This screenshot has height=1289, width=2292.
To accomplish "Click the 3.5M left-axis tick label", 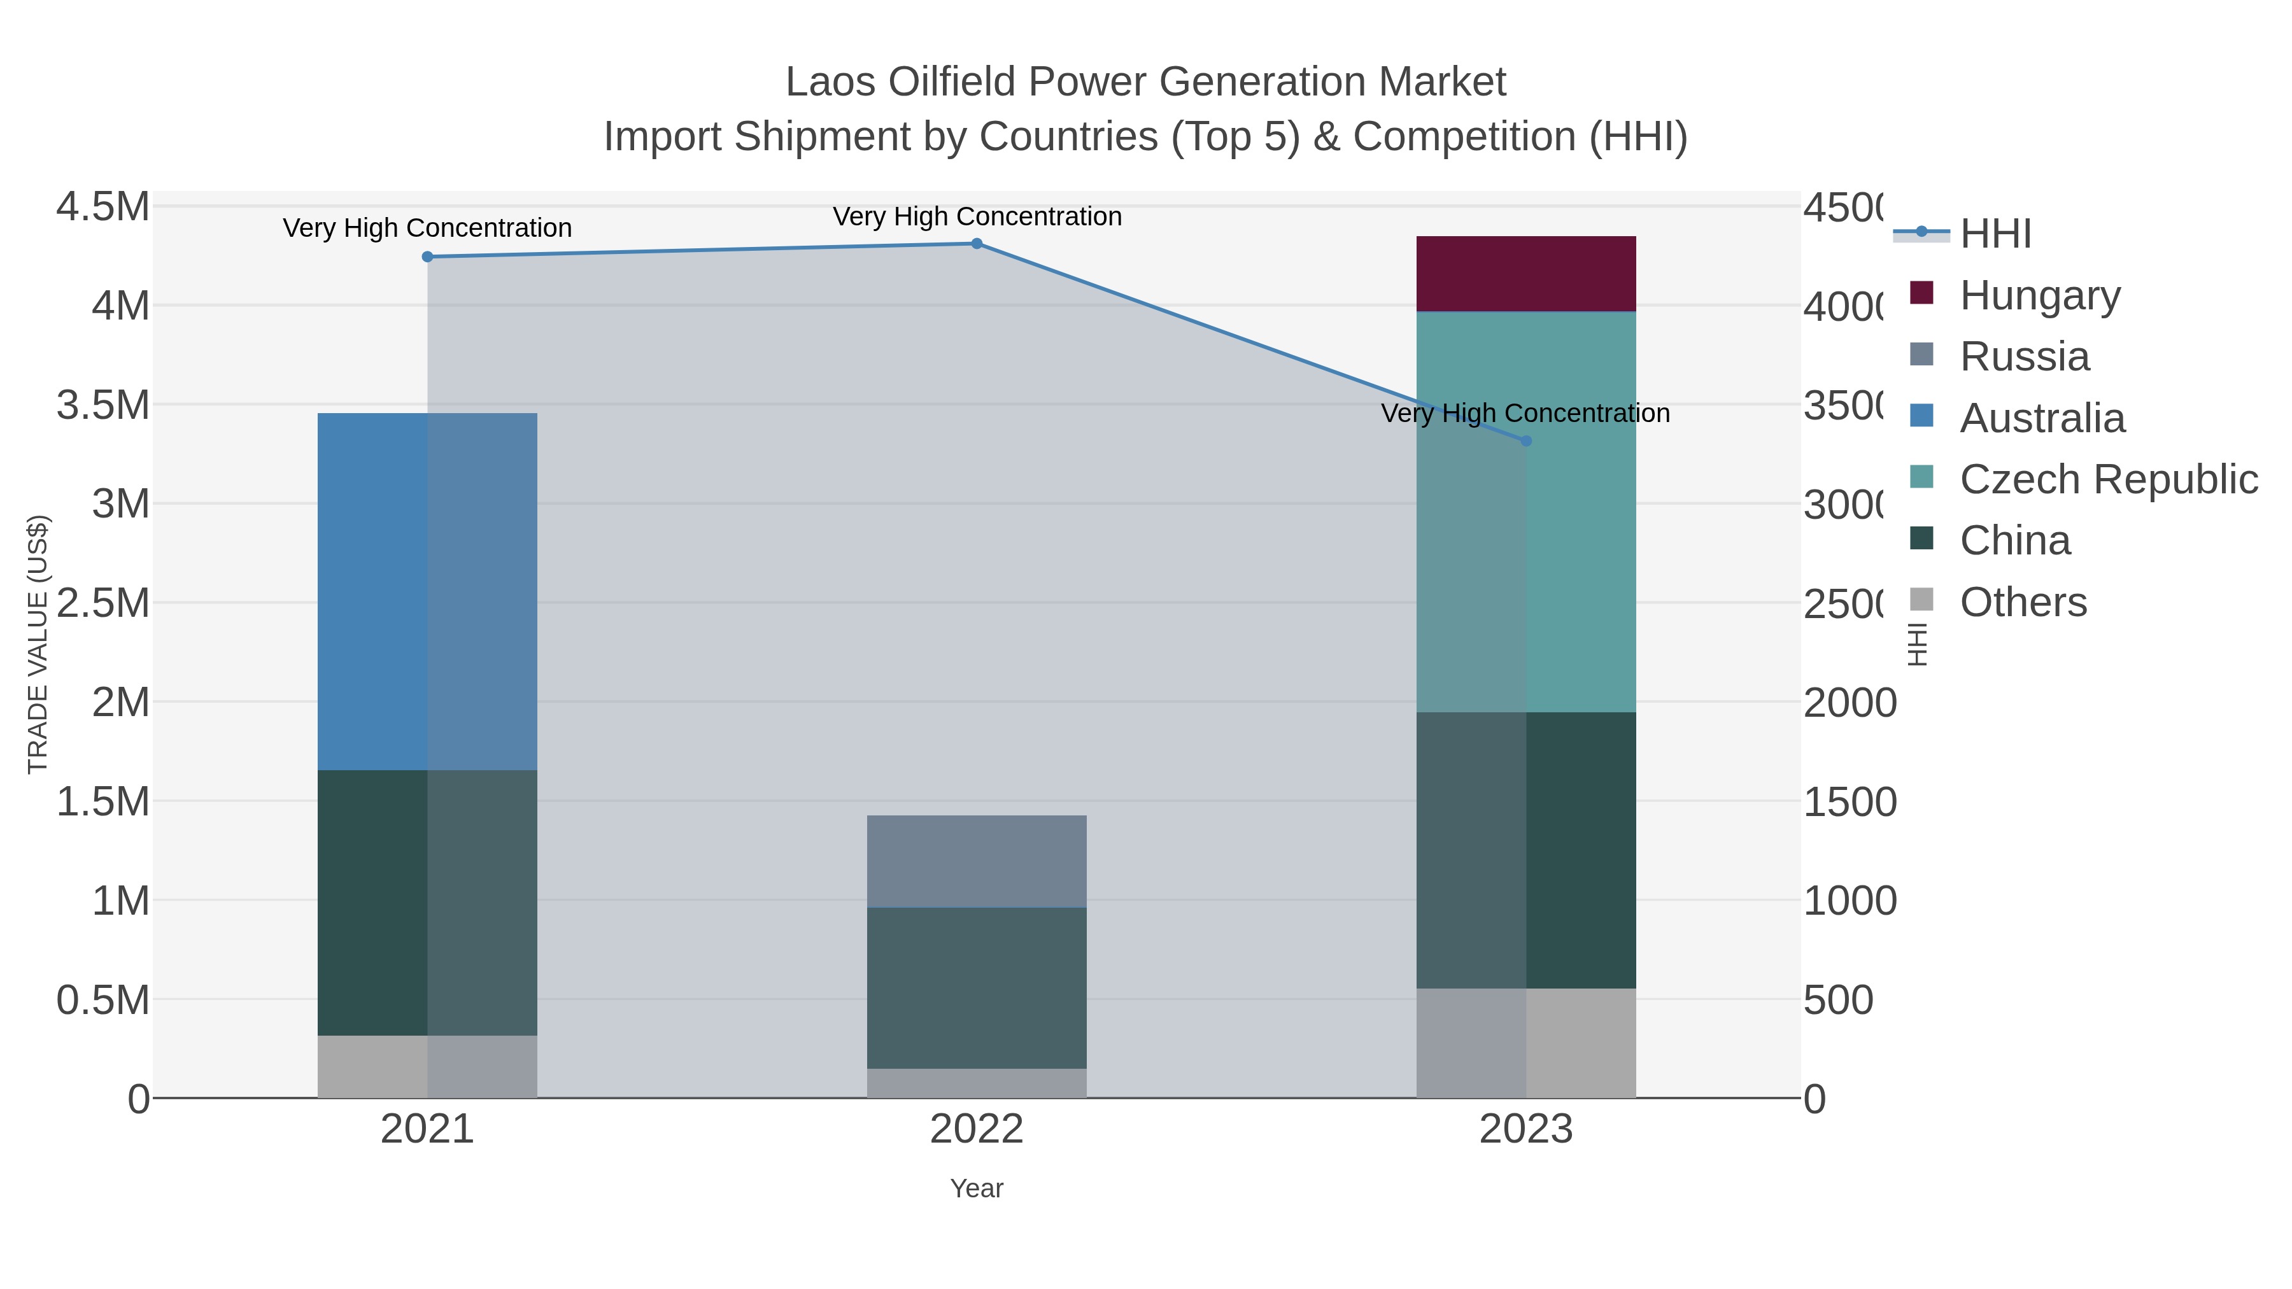I will tap(103, 405).
